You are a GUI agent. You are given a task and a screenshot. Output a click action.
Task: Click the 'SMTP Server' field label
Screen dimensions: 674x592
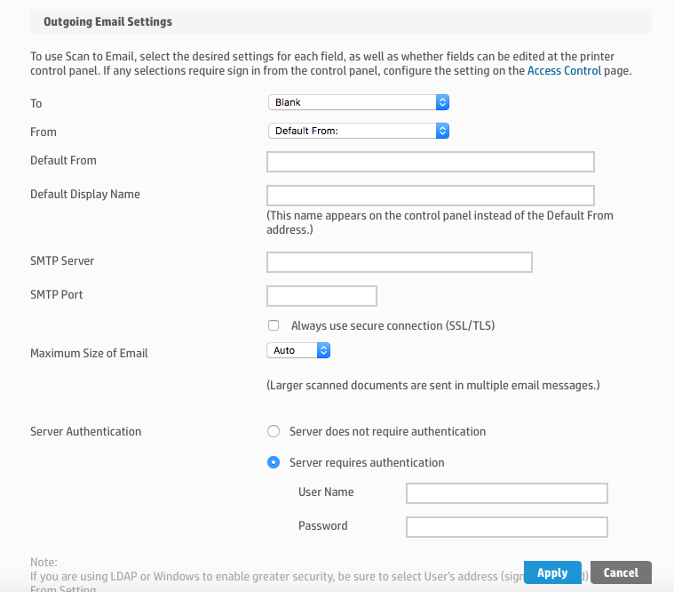(62, 260)
